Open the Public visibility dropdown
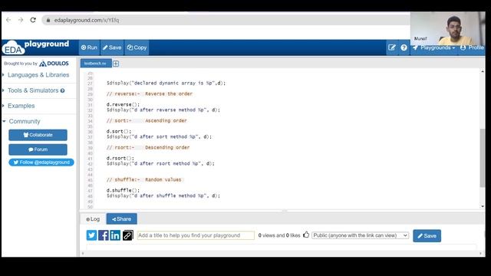This screenshot has height=276, width=491. click(x=360, y=235)
